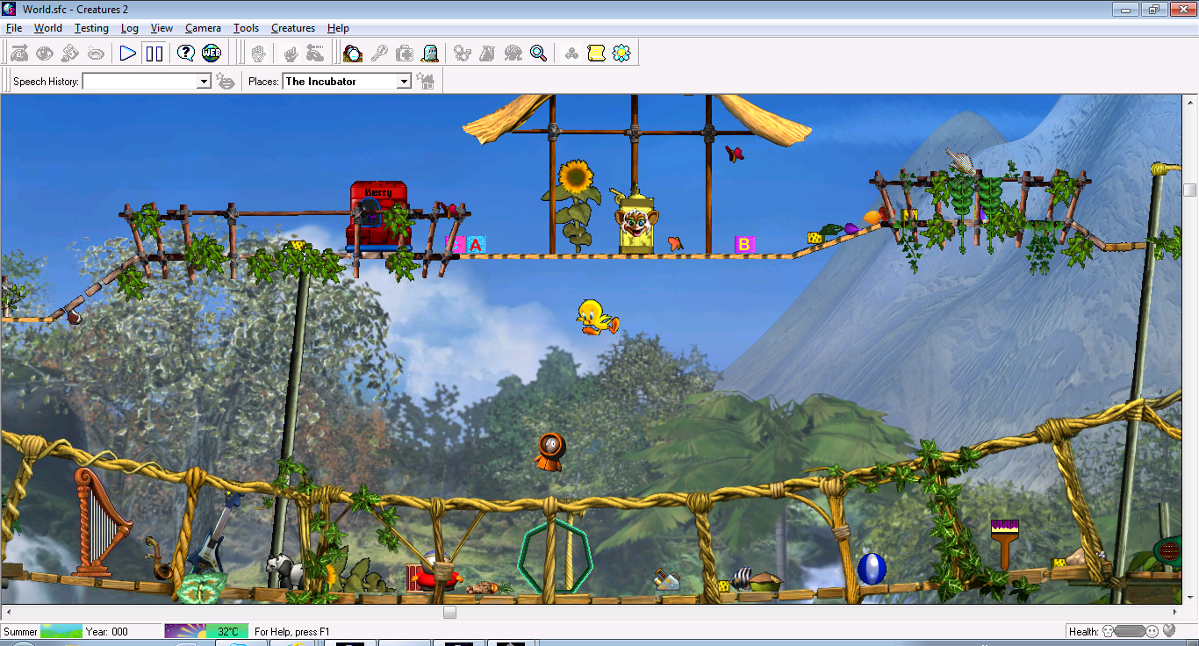Click the temperature 32°C status indicator

(228, 631)
